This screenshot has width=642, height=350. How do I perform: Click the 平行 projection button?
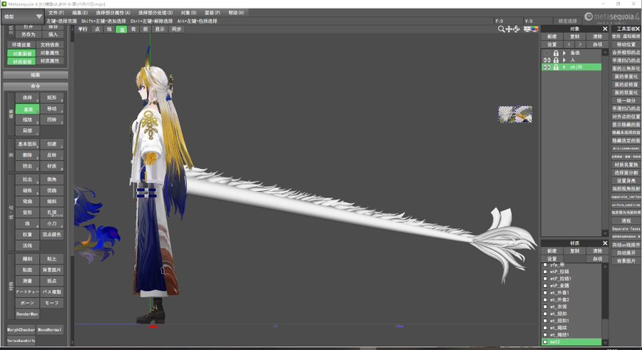(83, 29)
